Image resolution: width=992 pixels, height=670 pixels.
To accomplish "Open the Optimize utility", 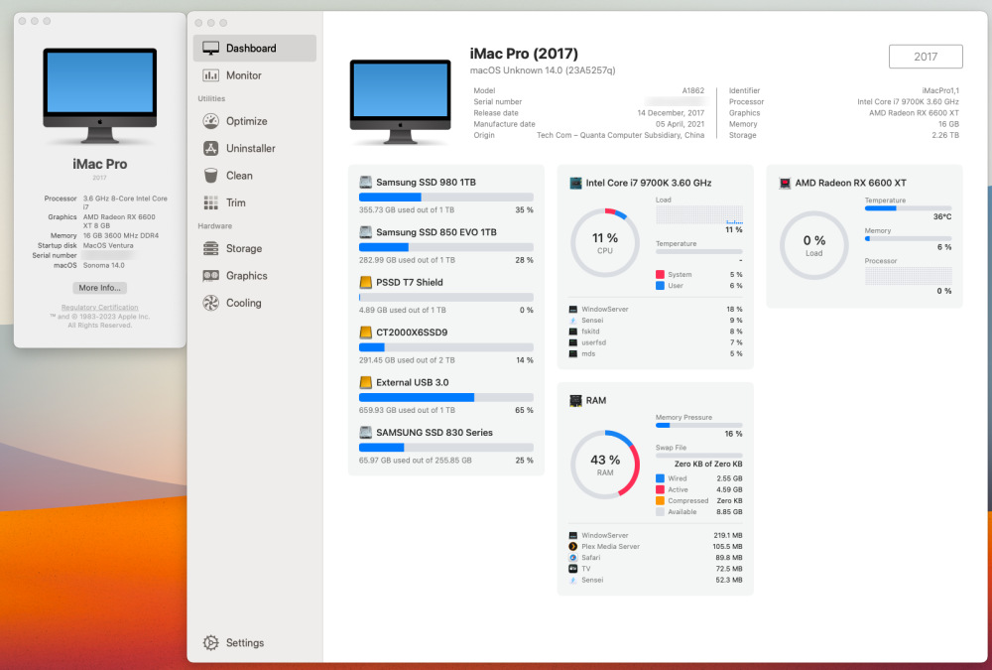I will 254,121.
